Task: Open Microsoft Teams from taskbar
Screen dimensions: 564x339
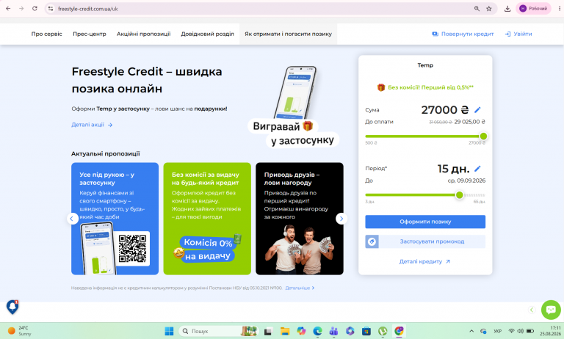Action: point(334,331)
